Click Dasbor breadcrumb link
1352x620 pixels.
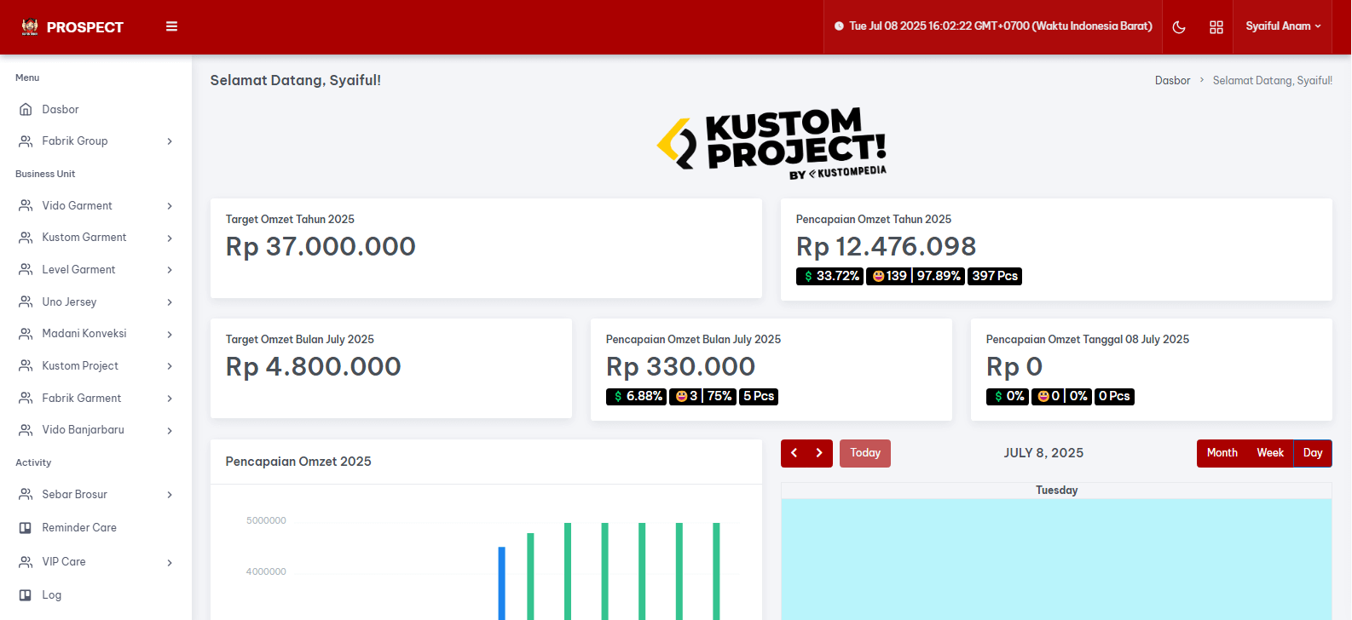coord(1172,81)
